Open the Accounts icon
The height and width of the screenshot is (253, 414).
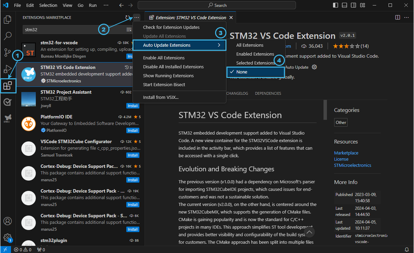[7, 221]
